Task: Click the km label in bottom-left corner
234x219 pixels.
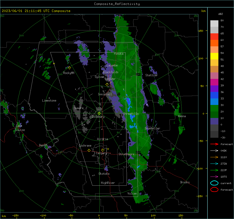Action: pos(4,216)
